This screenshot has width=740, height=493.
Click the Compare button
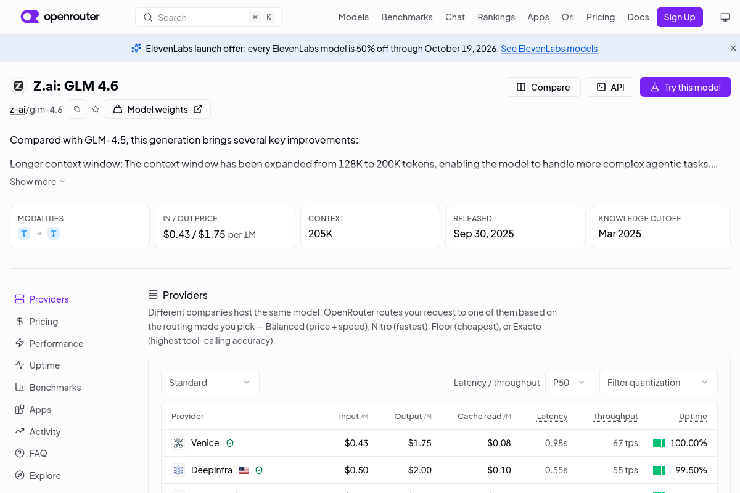click(543, 87)
